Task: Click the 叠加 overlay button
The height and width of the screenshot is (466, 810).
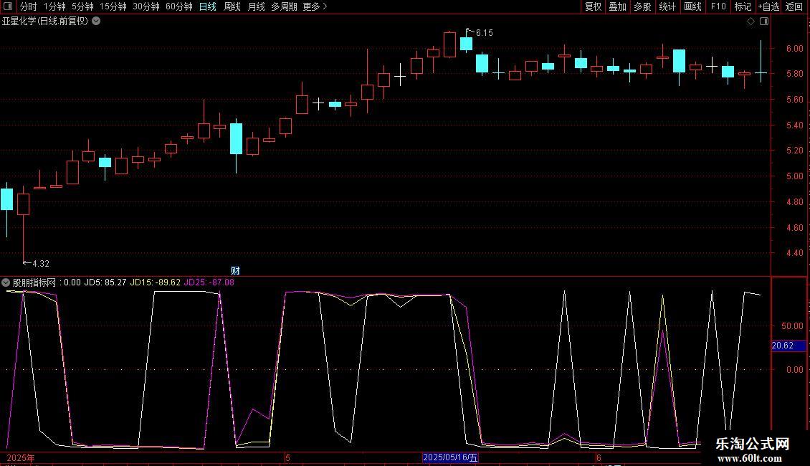Action: click(x=617, y=6)
